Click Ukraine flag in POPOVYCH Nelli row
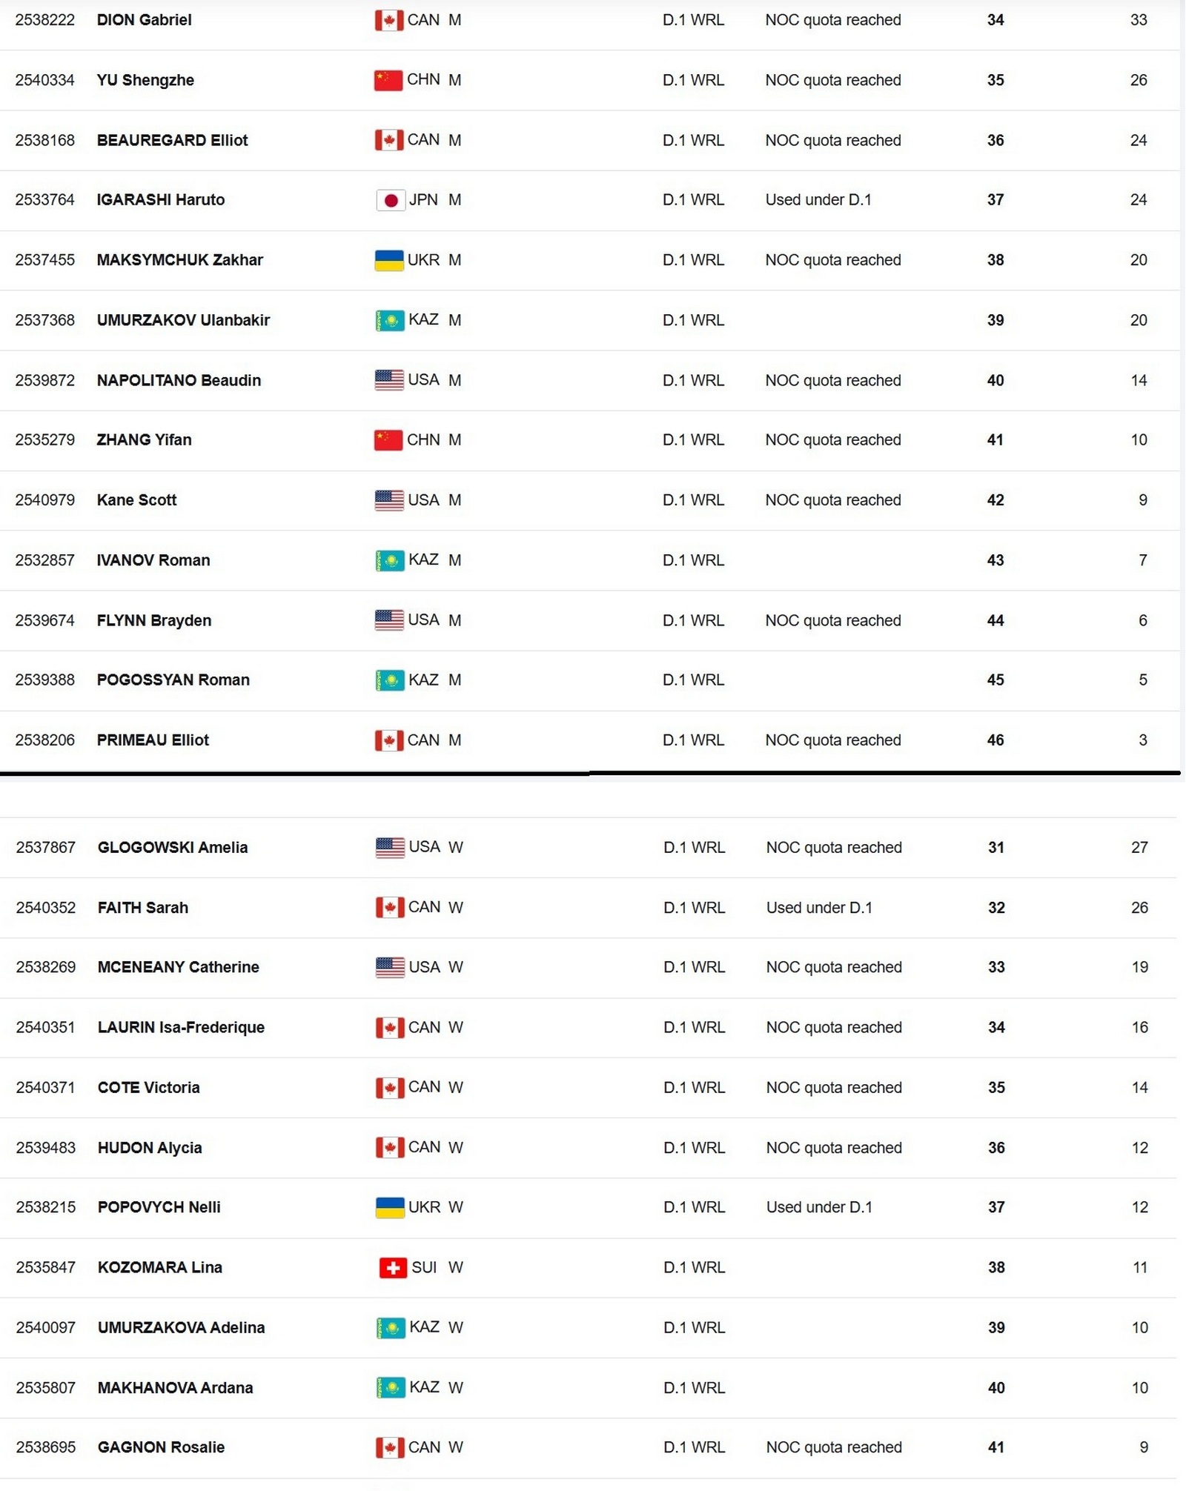Viewport: 1186px width, 1491px height. [389, 1207]
